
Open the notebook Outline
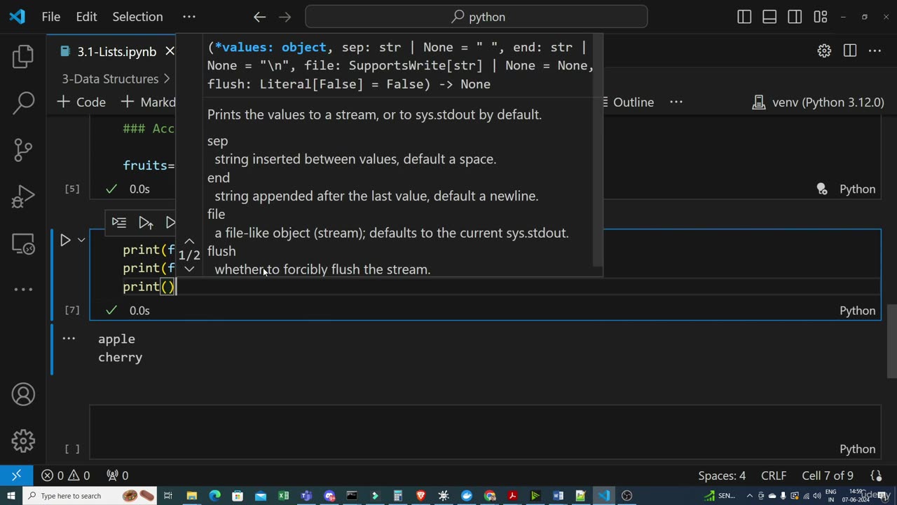point(628,102)
